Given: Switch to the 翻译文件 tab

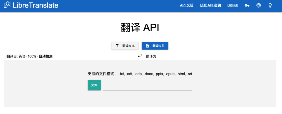Looking at the screenshot, I should 155,46.
